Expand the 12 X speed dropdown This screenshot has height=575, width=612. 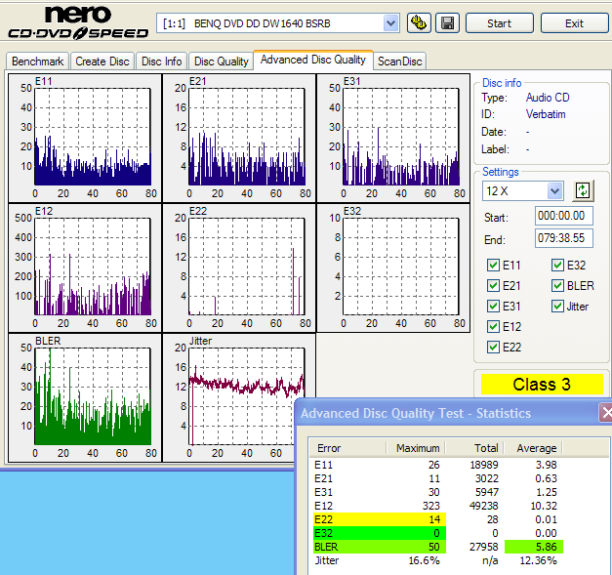[x=554, y=190]
